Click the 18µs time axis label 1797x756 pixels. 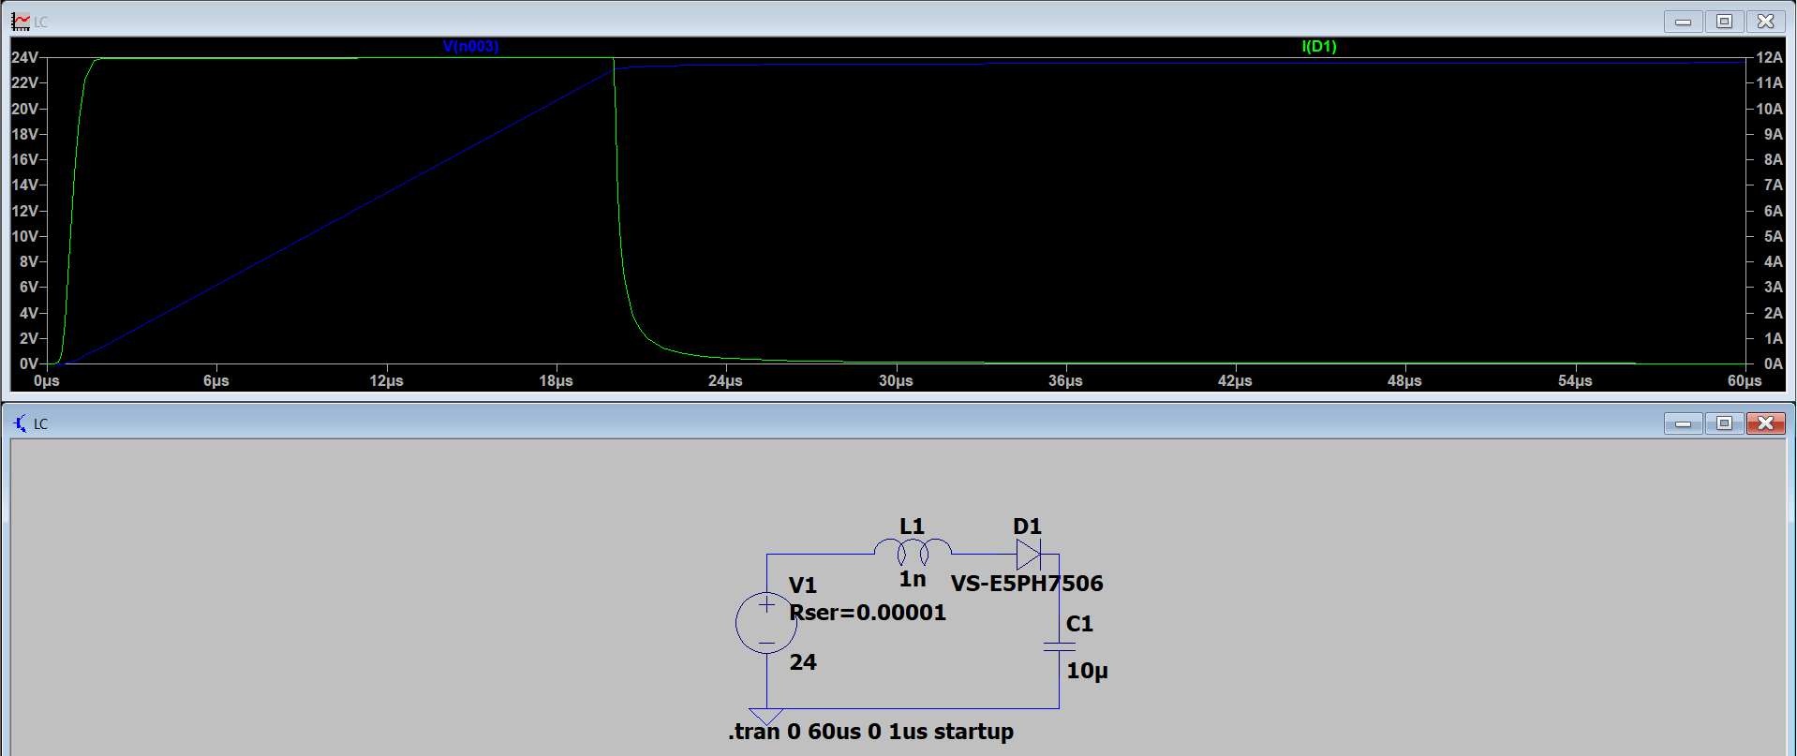[556, 381]
